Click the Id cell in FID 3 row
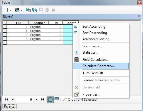Image resolution: width=143 pixels, height=111 pixels. [x=56, y=39]
